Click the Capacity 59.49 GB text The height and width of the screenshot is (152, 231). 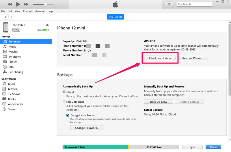click(x=74, y=41)
